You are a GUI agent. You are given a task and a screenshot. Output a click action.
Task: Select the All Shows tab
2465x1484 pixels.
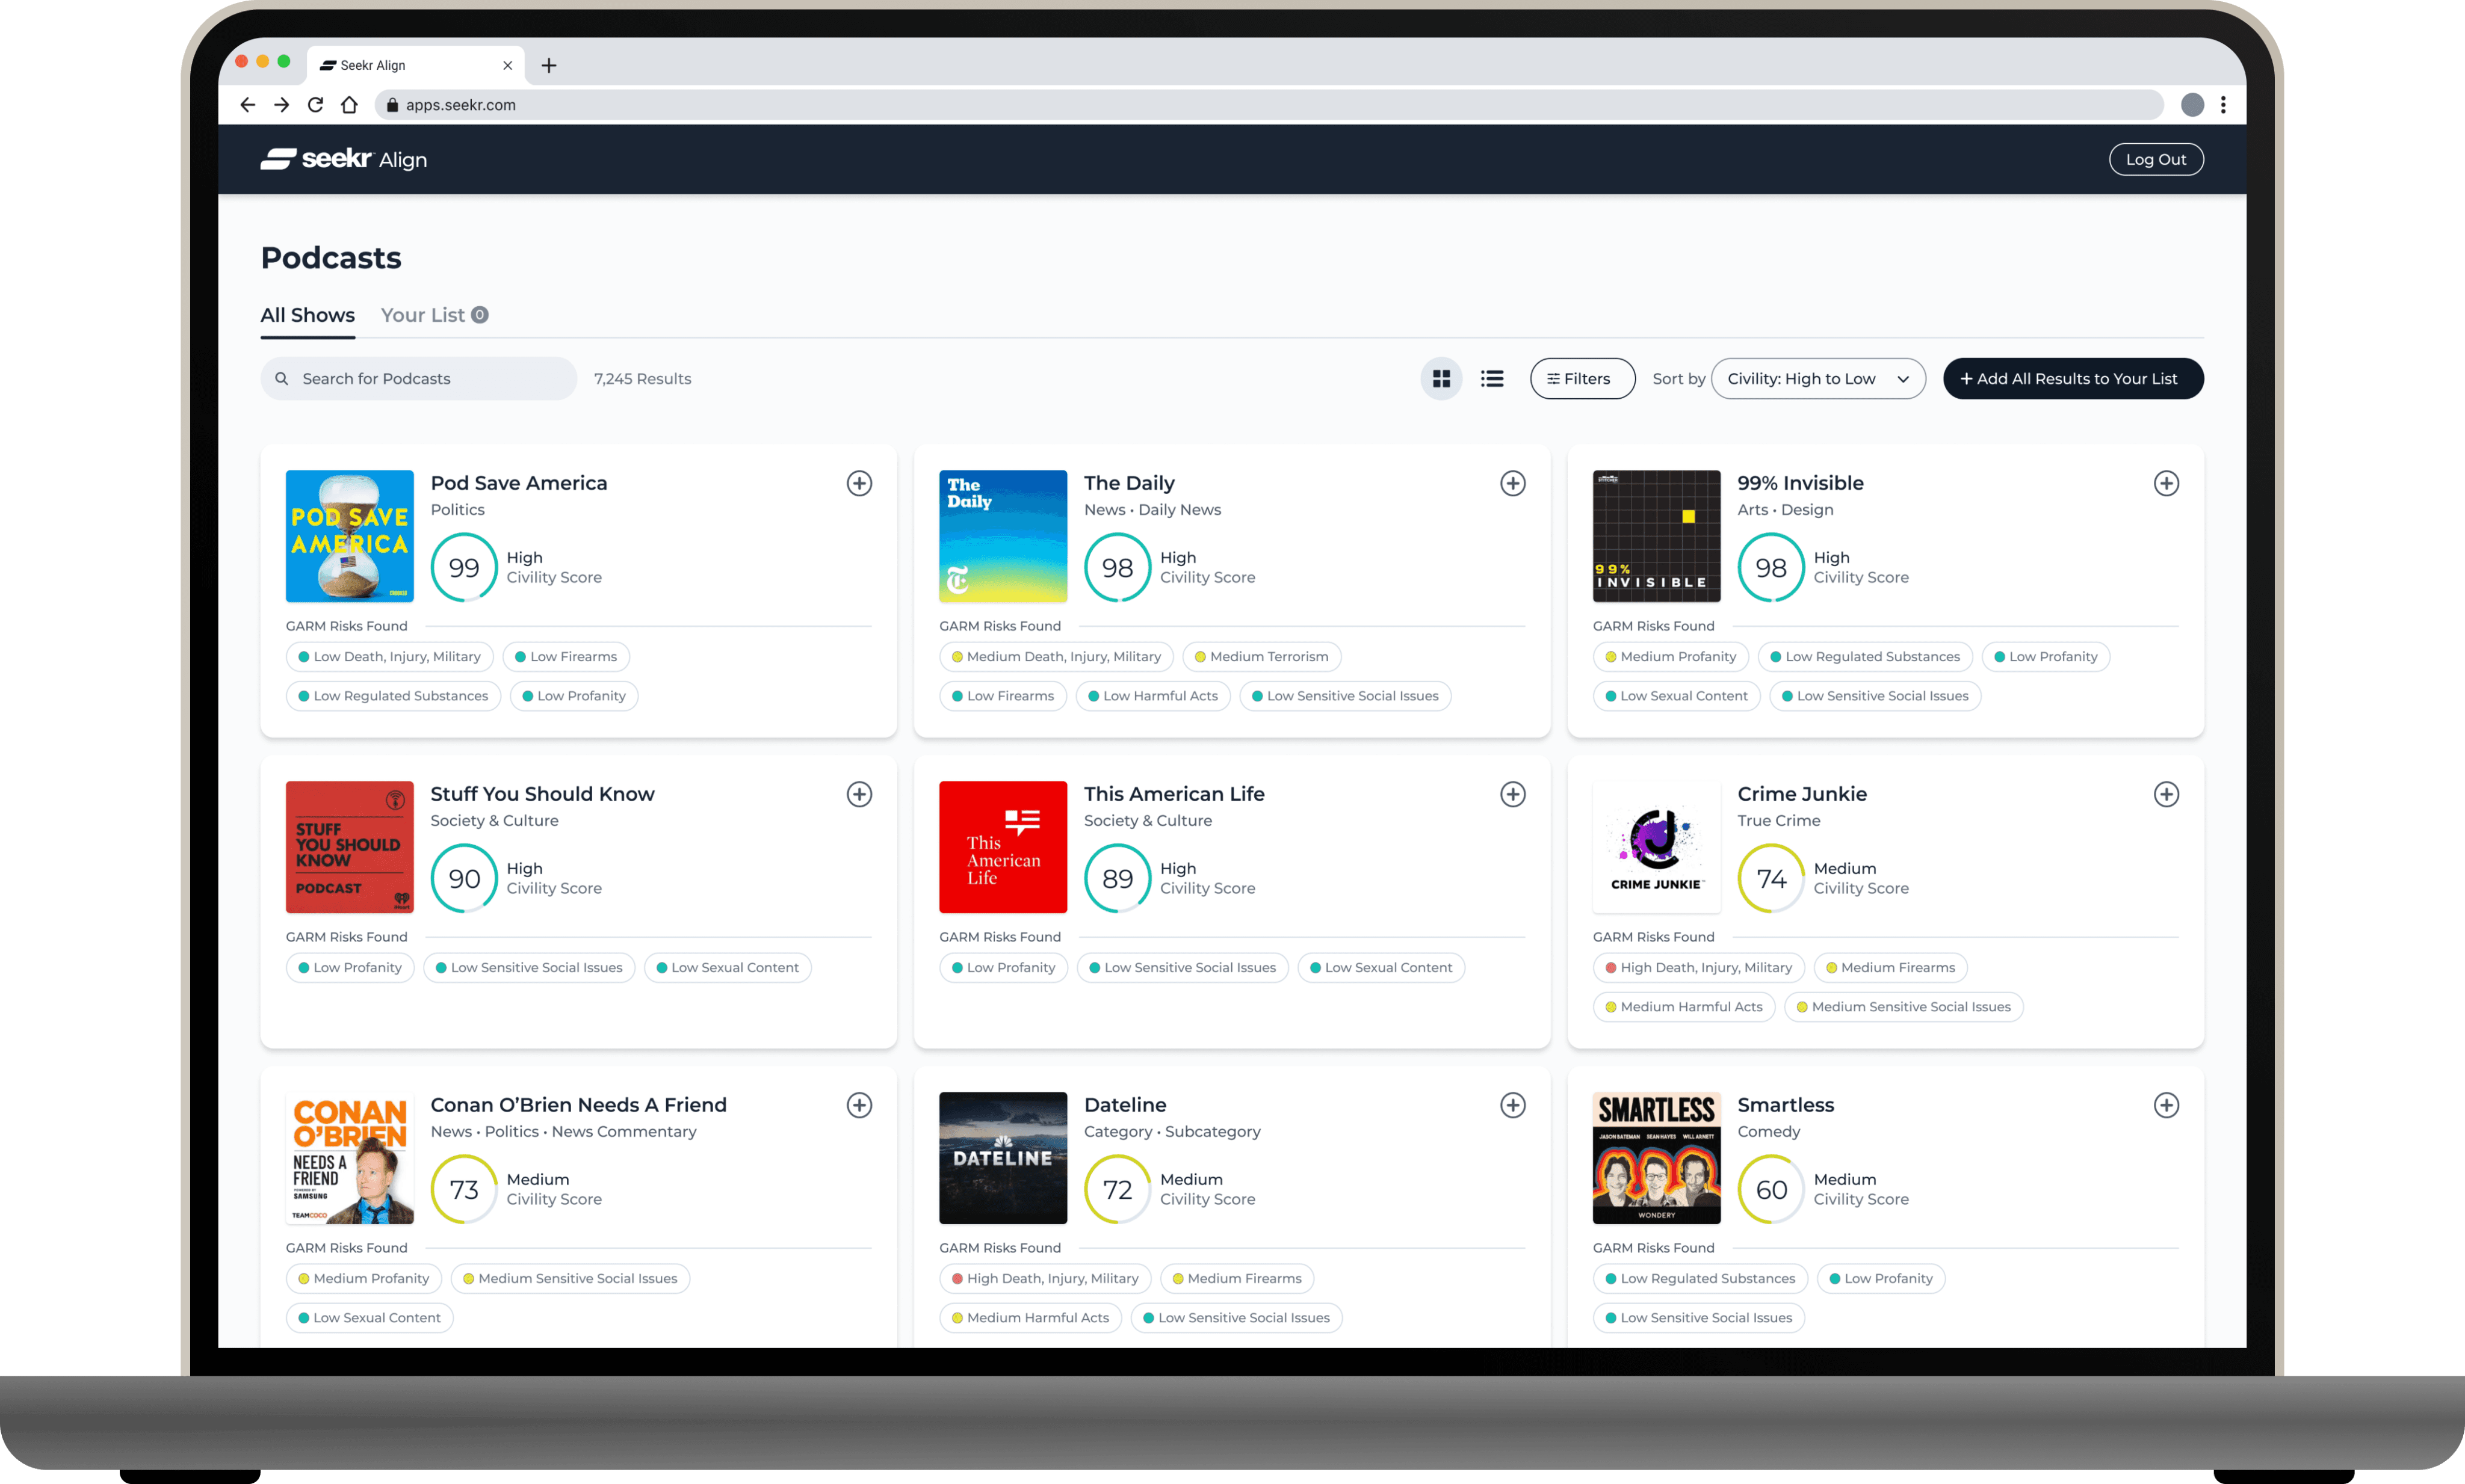click(x=307, y=315)
